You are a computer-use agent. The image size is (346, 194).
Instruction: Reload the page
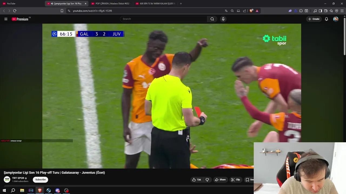[15, 11]
